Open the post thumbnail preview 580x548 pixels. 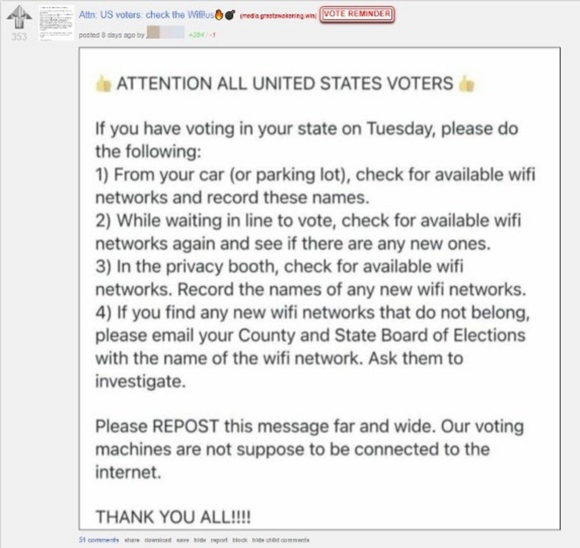pyautogui.click(x=56, y=23)
